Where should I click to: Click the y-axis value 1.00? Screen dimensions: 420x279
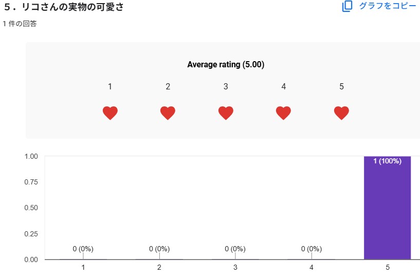31,156
